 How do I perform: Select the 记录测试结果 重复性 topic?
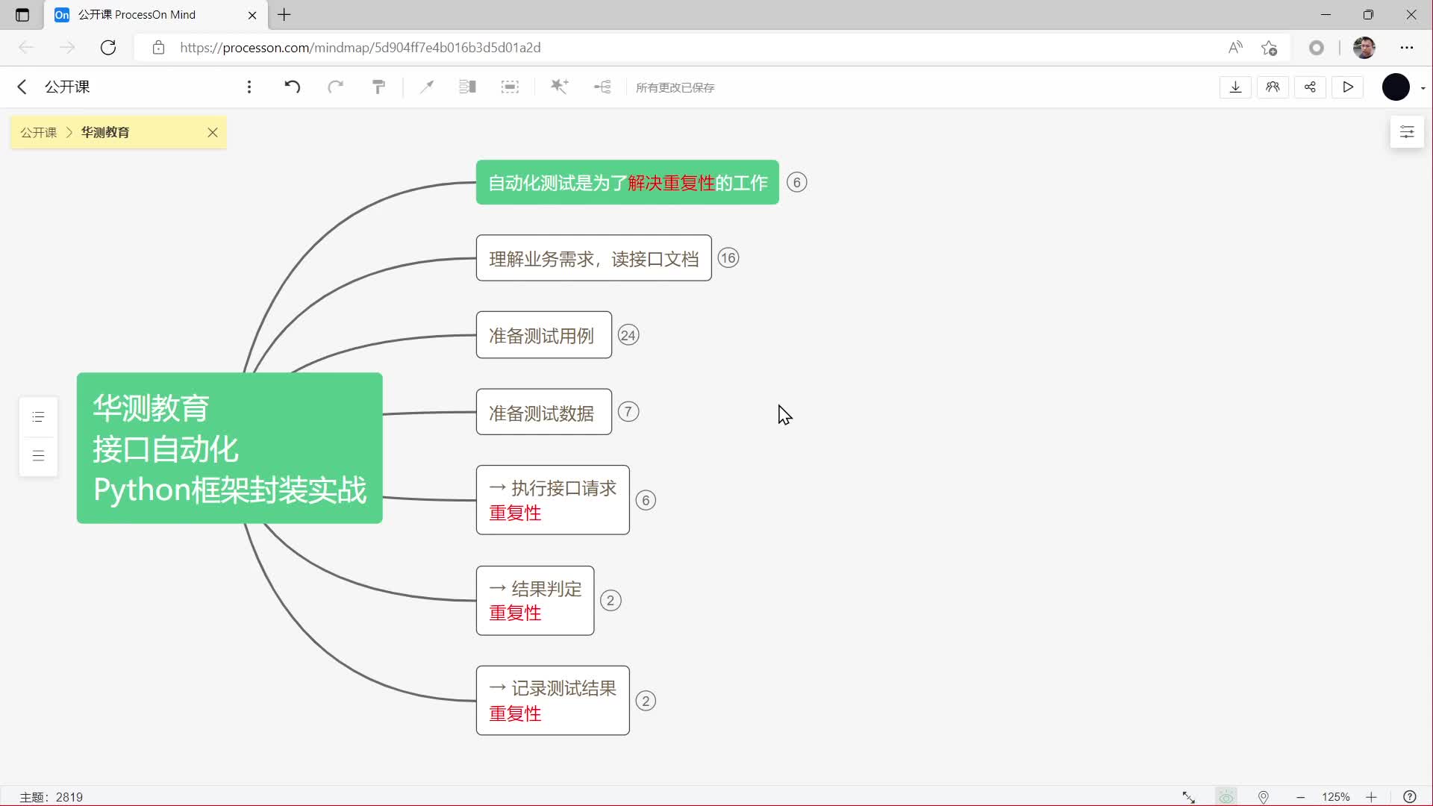pos(553,701)
